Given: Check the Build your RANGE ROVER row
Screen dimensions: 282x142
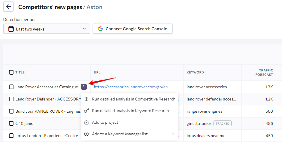Looking at the screenshot, I should point(11,112).
